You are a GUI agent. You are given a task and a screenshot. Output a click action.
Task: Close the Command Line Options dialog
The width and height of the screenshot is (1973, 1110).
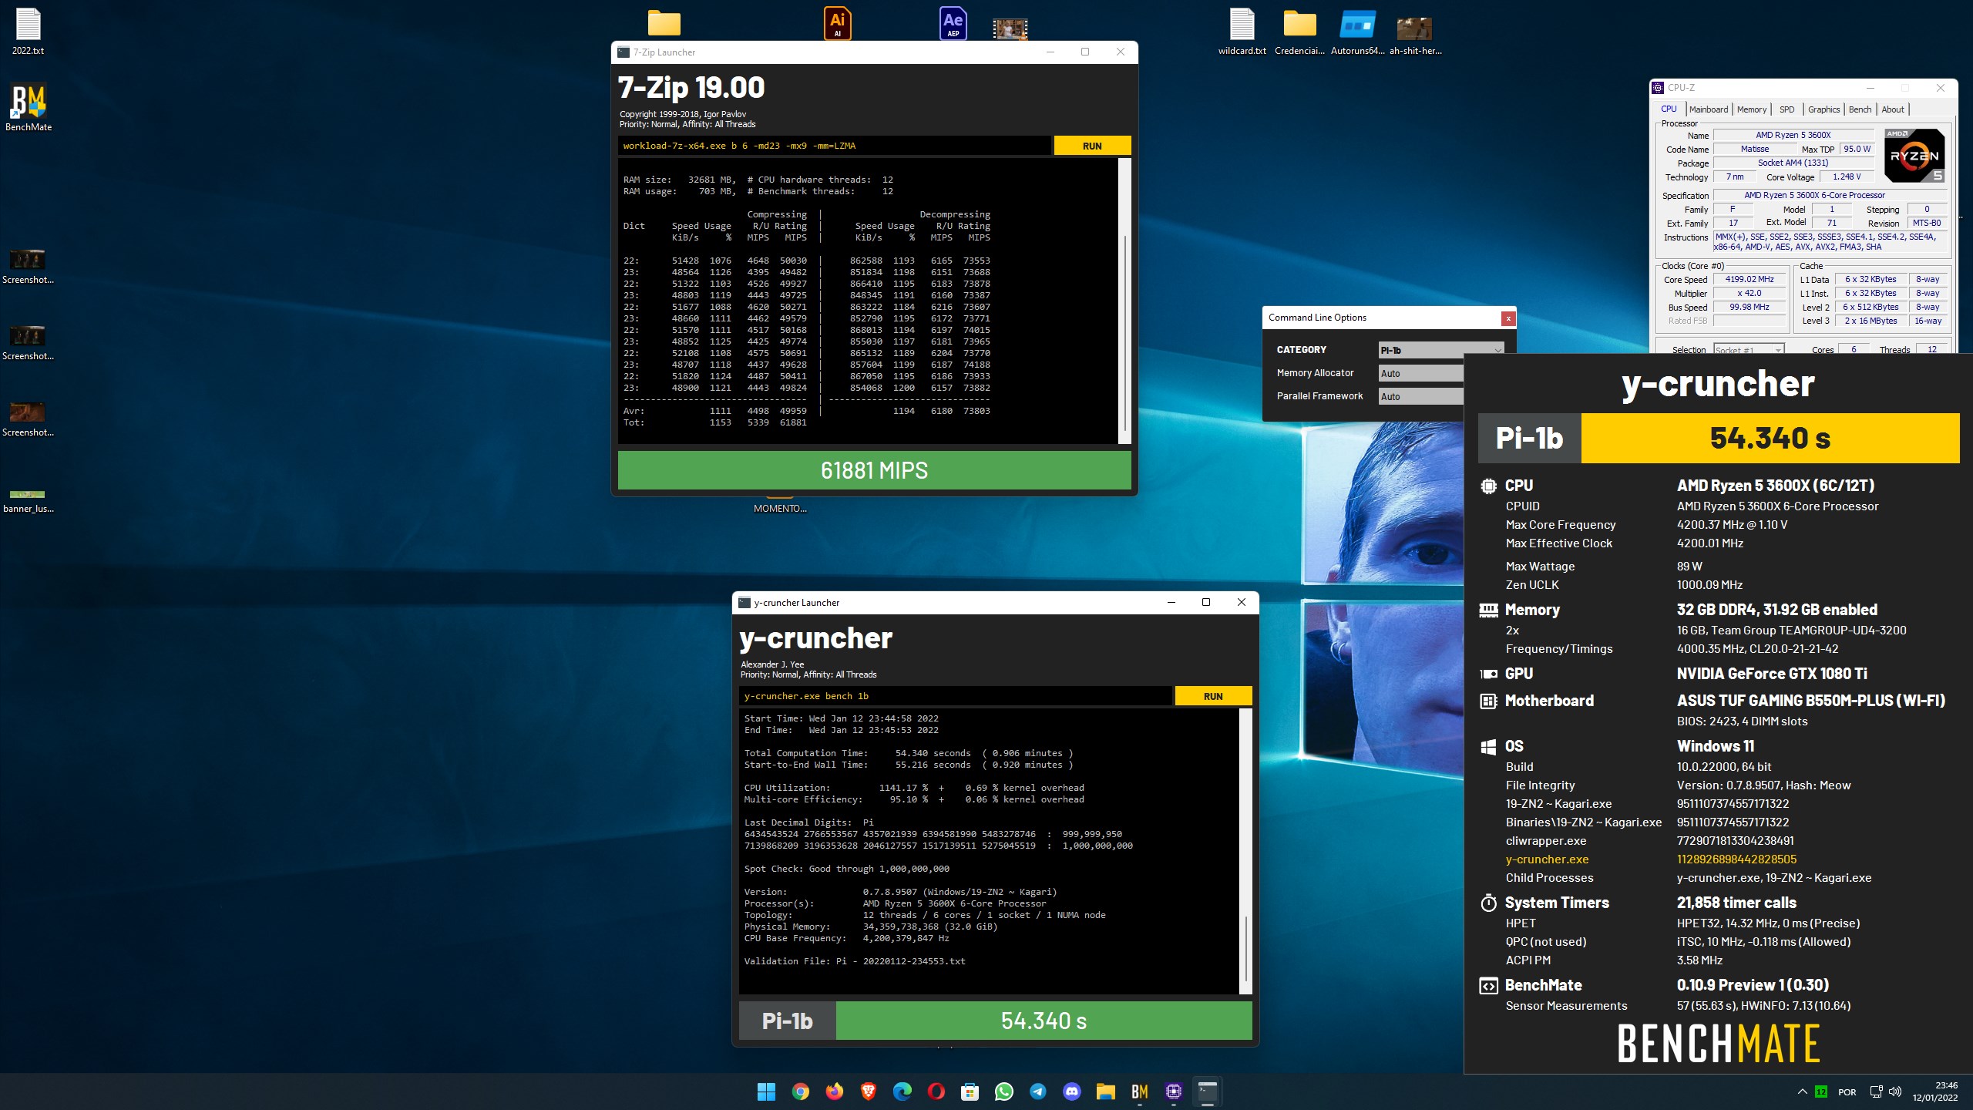1507,318
